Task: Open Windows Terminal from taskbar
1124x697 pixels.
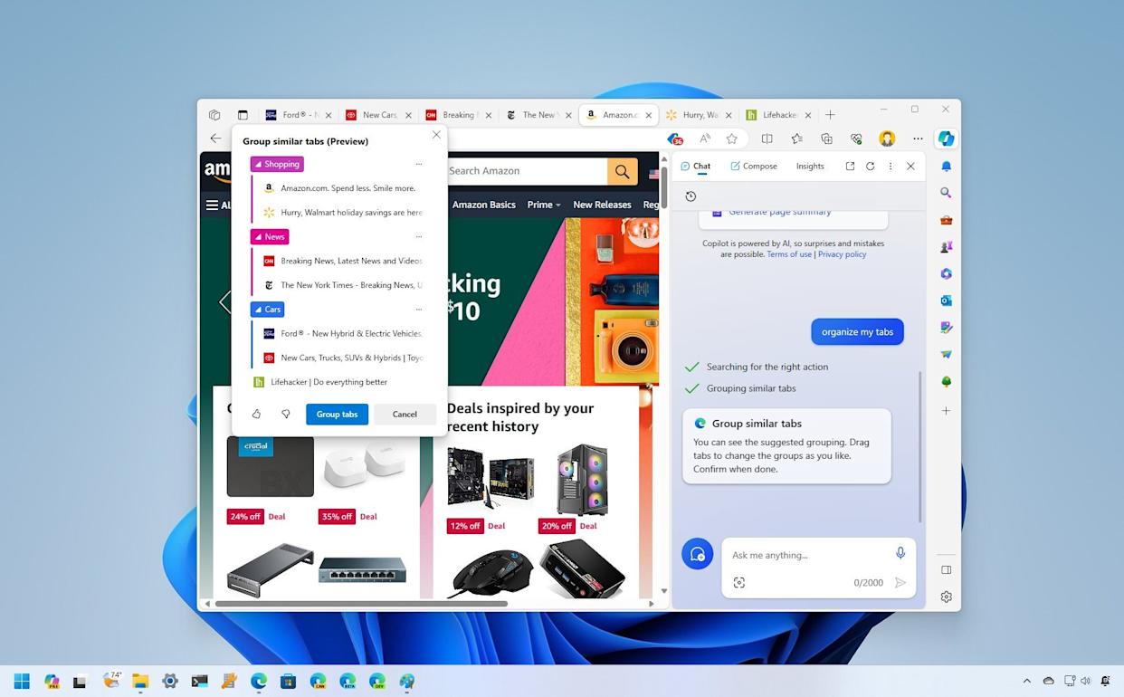Action: coord(199,681)
